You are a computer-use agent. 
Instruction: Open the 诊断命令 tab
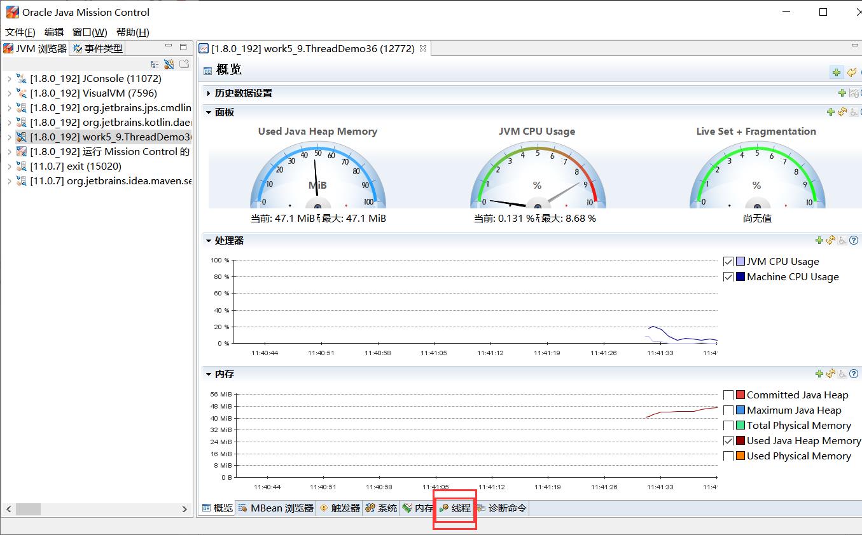(x=501, y=508)
